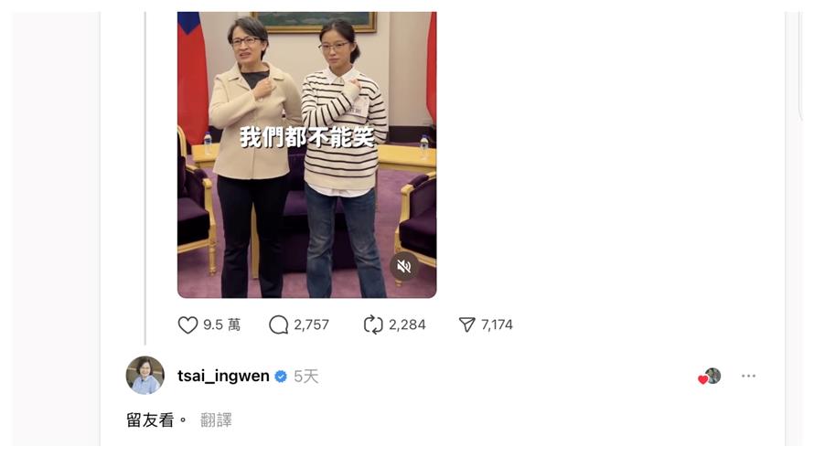The height and width of the screenshot is (457, 814).
Task: Click the scrollbar at the right edge
Action: pyautogui.click(x=800, y=68)
